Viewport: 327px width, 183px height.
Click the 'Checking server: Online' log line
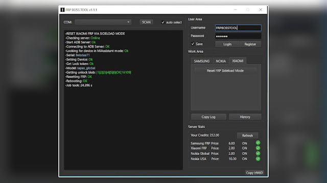[x=83, y=38]
